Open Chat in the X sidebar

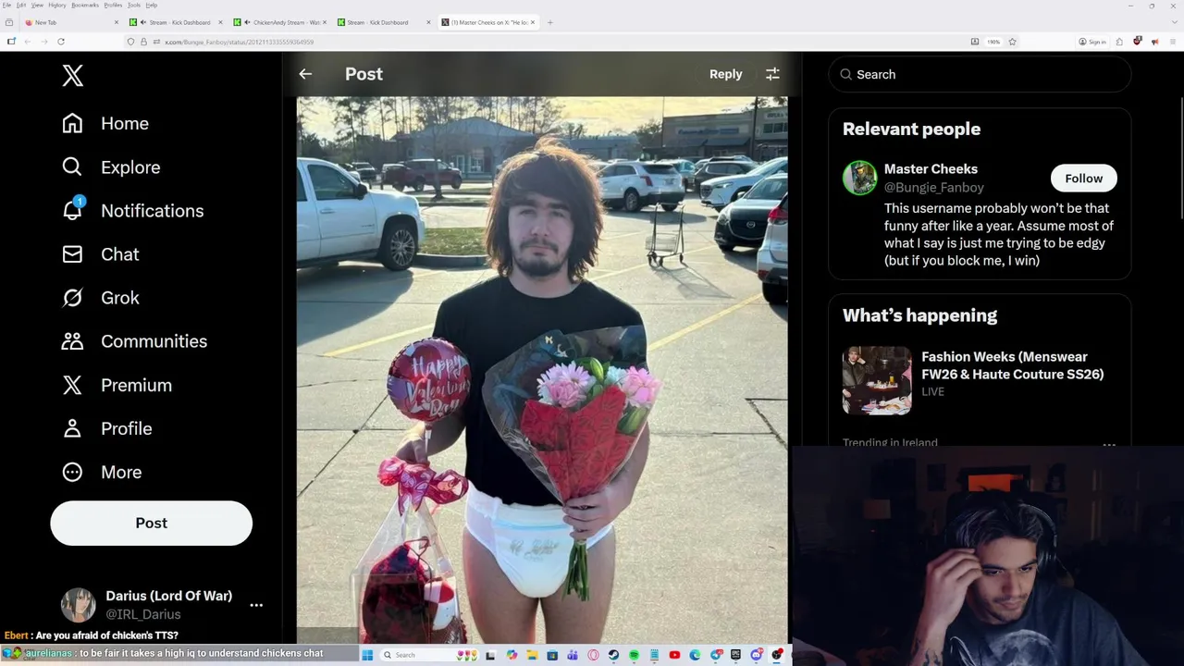99,253
